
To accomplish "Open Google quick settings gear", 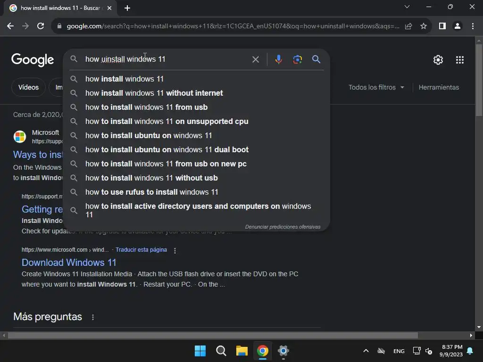I will pyautogui.click(x=438, y=60).
